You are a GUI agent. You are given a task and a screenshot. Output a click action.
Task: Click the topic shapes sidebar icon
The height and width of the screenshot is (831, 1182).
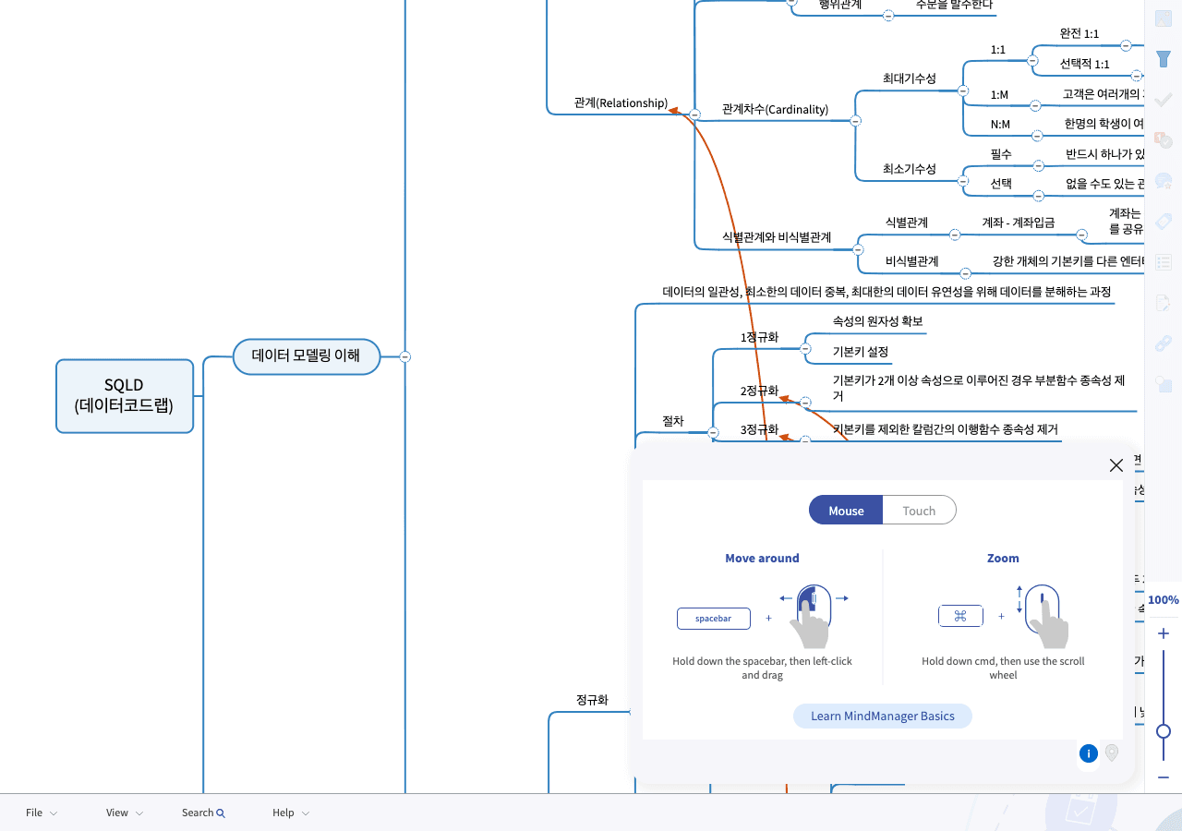pos(1163,383)
